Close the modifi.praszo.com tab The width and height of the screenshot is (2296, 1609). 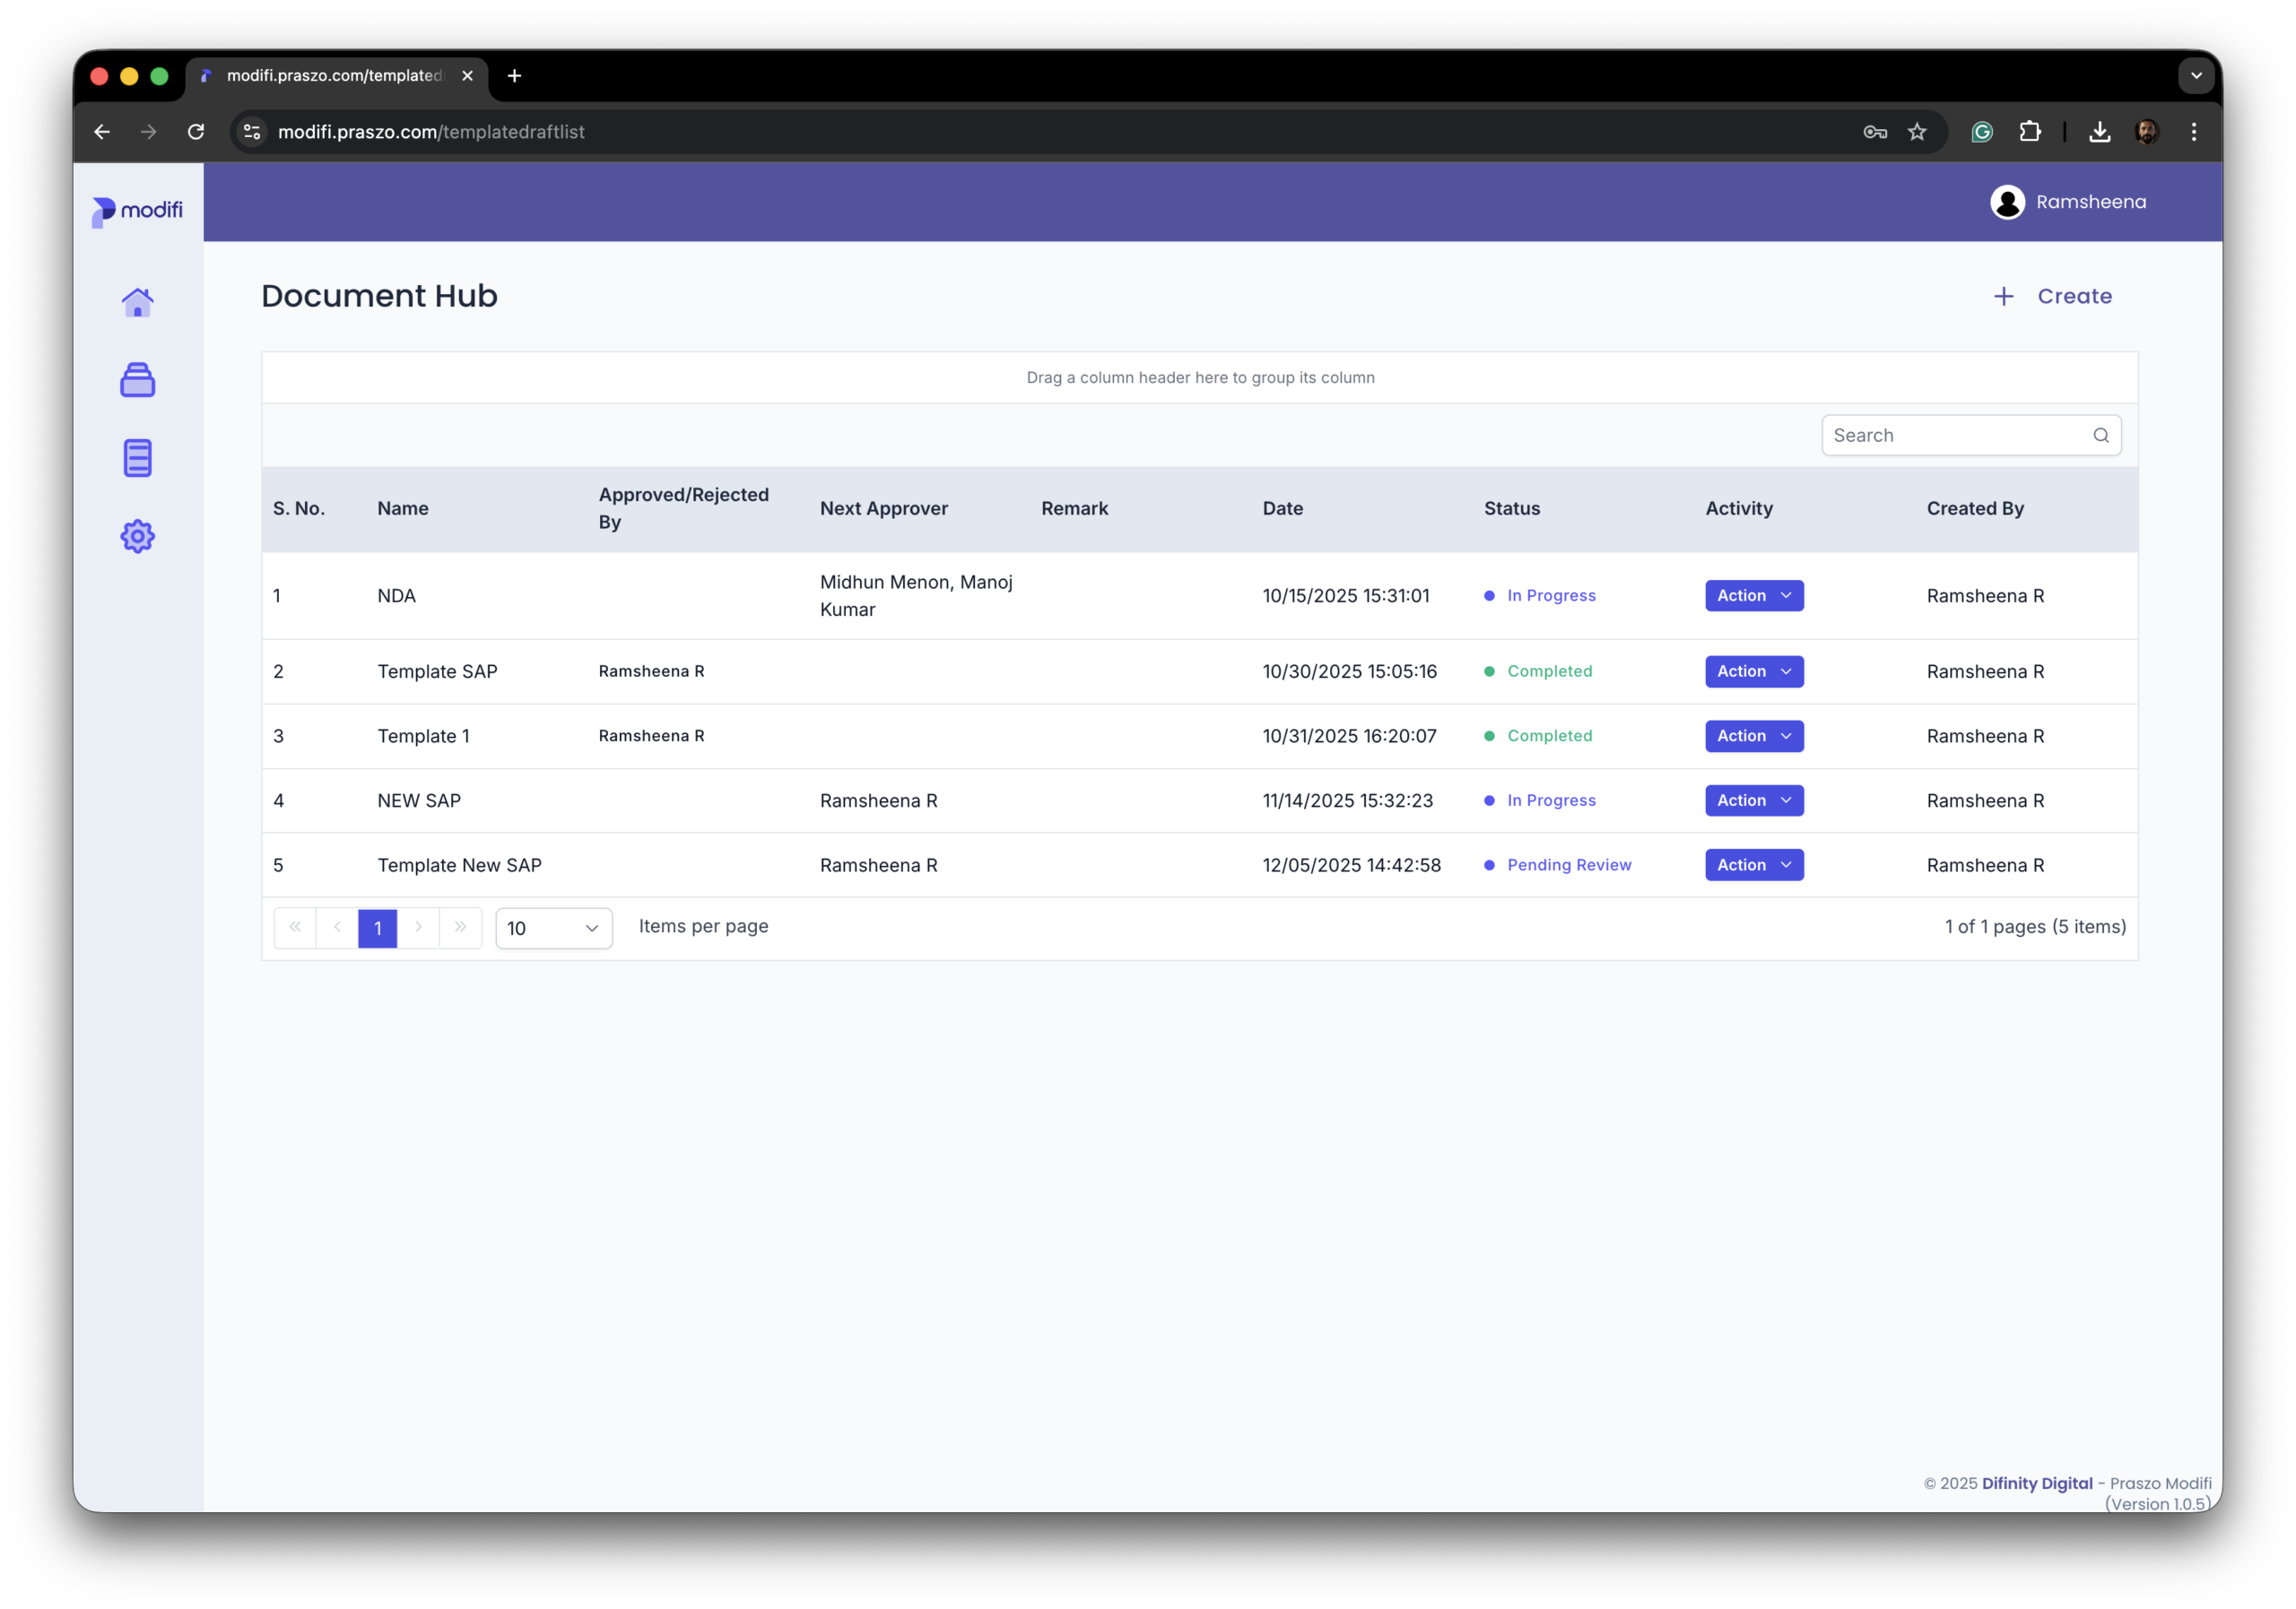pyautogui.click(x=467, y=76)
